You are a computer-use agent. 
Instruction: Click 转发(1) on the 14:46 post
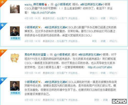(x=93, y=73)
